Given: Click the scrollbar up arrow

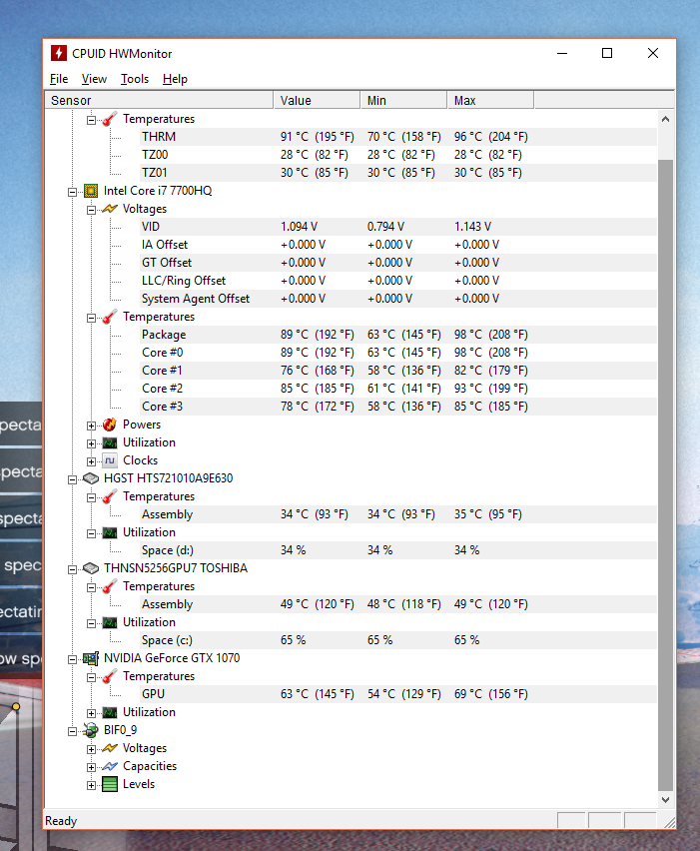Looking at the screenshot, I should point(665,119).
